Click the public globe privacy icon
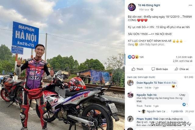Screen dimensions: 195x130 [152, 9]
